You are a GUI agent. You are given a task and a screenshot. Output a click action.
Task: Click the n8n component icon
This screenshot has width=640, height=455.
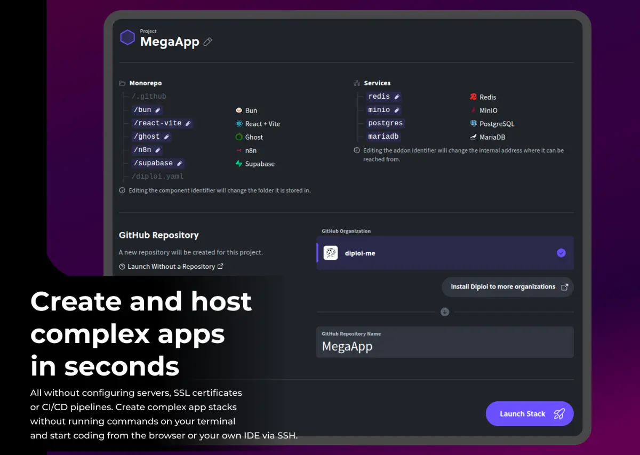[x=238, y=150]
